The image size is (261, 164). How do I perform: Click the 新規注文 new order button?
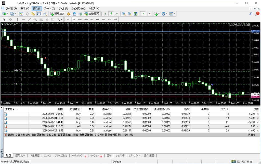(x=57, y=14)
